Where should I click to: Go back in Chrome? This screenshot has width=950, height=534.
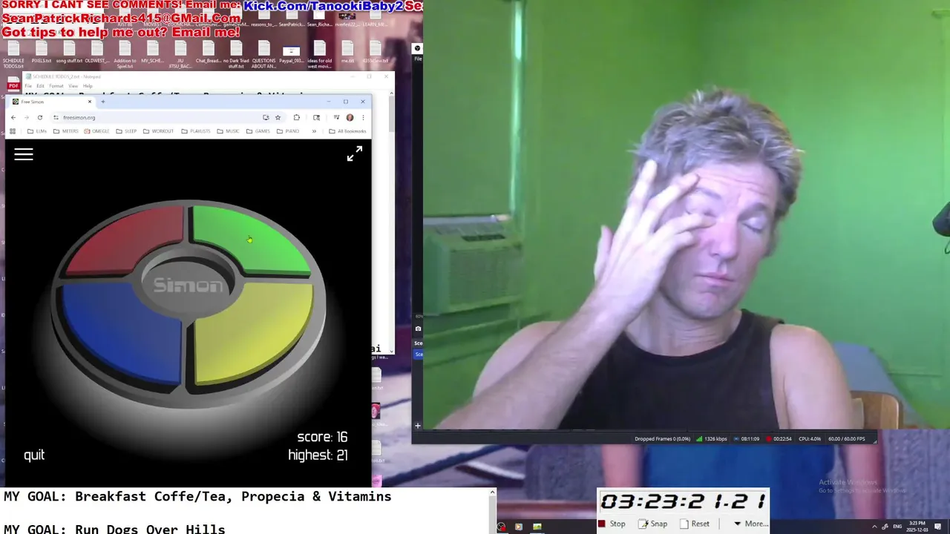(x=13, y=117)
